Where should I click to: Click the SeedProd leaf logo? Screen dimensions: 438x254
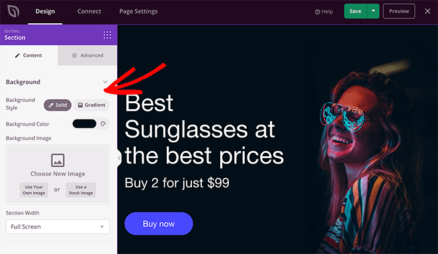point(13,11)
